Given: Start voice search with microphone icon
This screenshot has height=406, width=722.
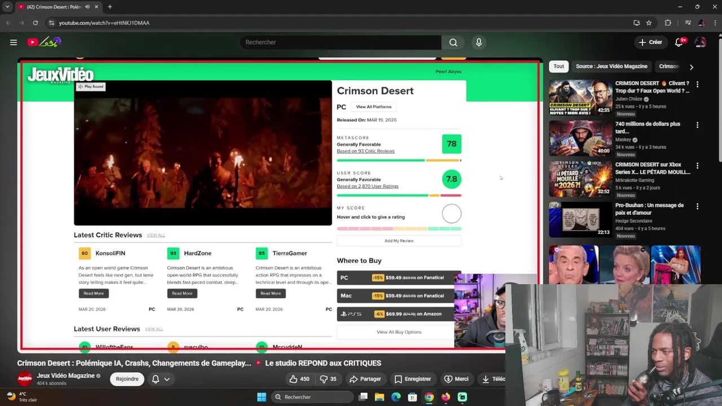Looking at the screenshot, I should [x=479, y=42].
